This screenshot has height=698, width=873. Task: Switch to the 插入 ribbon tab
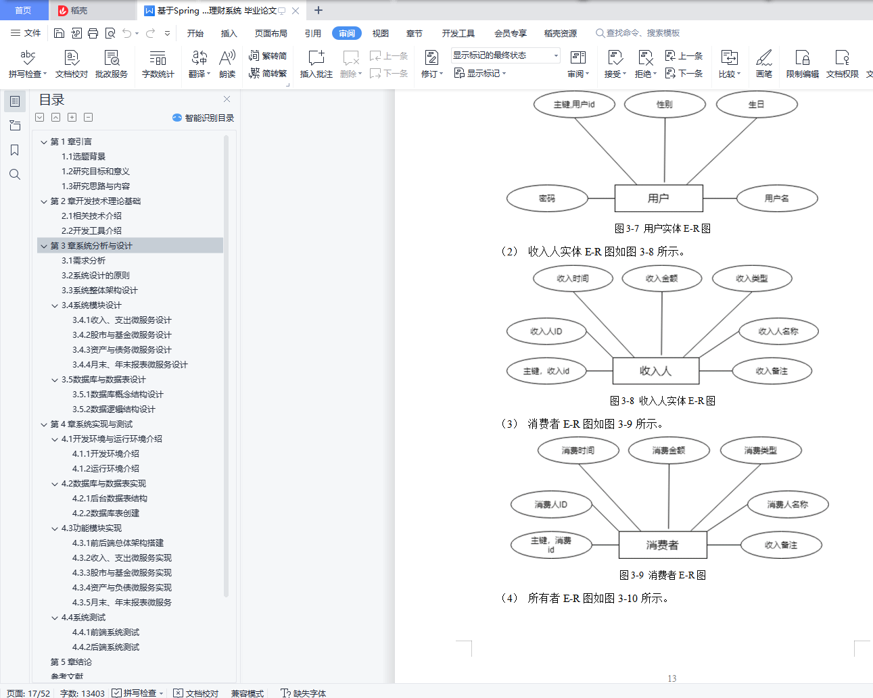229,33
